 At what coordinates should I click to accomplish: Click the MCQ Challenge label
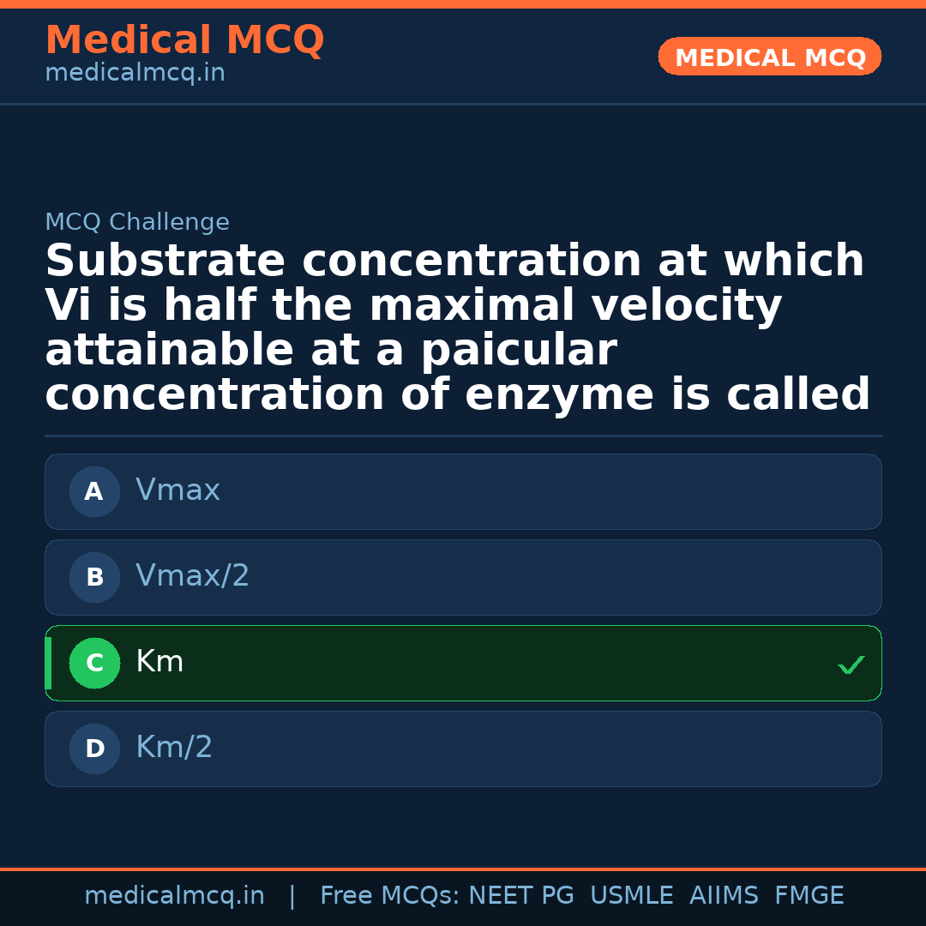point(137,222)
